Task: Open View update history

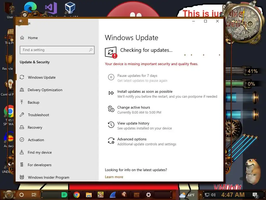Action: 133,123
